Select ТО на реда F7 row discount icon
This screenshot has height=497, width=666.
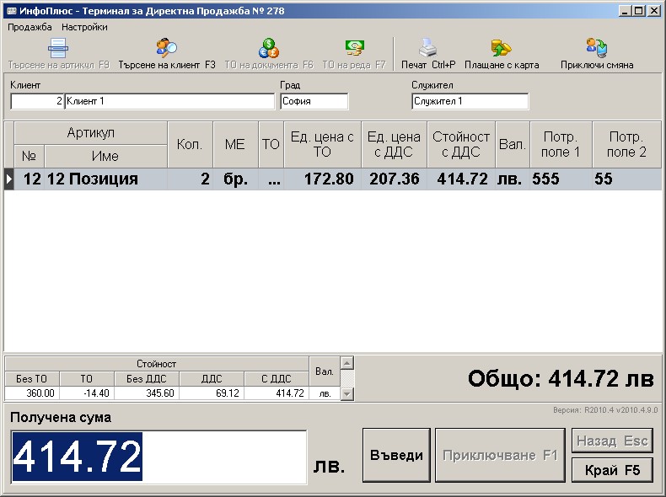pyautogui.click(x=354, y=48)
